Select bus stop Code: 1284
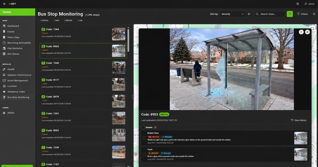This screenshot has height=167, width=318. coord(83,34)
